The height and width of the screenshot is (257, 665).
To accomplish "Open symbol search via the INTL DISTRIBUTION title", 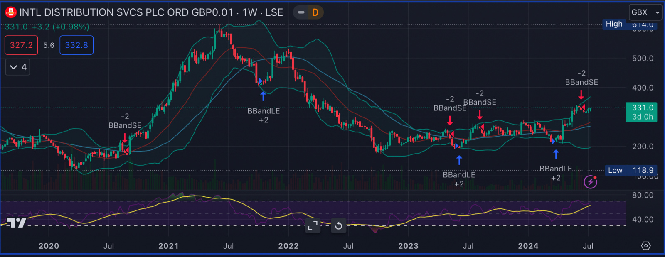I will click(x=151, y=12).
